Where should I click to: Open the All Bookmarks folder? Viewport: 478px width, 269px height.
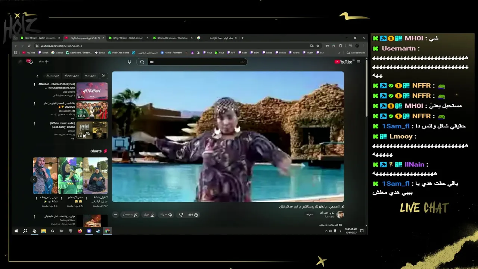pyautogui.click(x=356, y=53)
